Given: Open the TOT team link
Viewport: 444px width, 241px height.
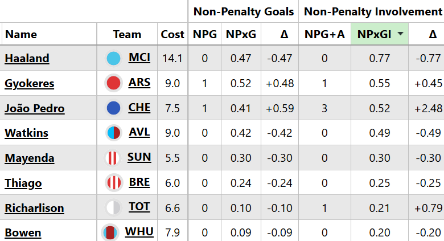Looking at the screenshot, I should tap(139, 207).
